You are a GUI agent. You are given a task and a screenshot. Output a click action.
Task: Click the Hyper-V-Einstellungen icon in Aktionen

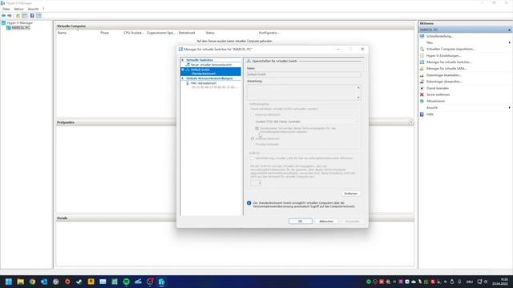click(422, 55)
